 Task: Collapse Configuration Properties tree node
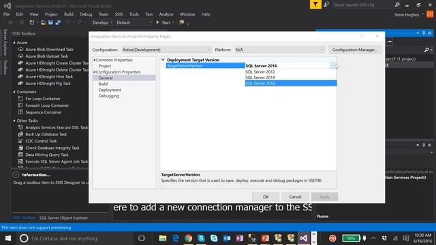(95, 71)
